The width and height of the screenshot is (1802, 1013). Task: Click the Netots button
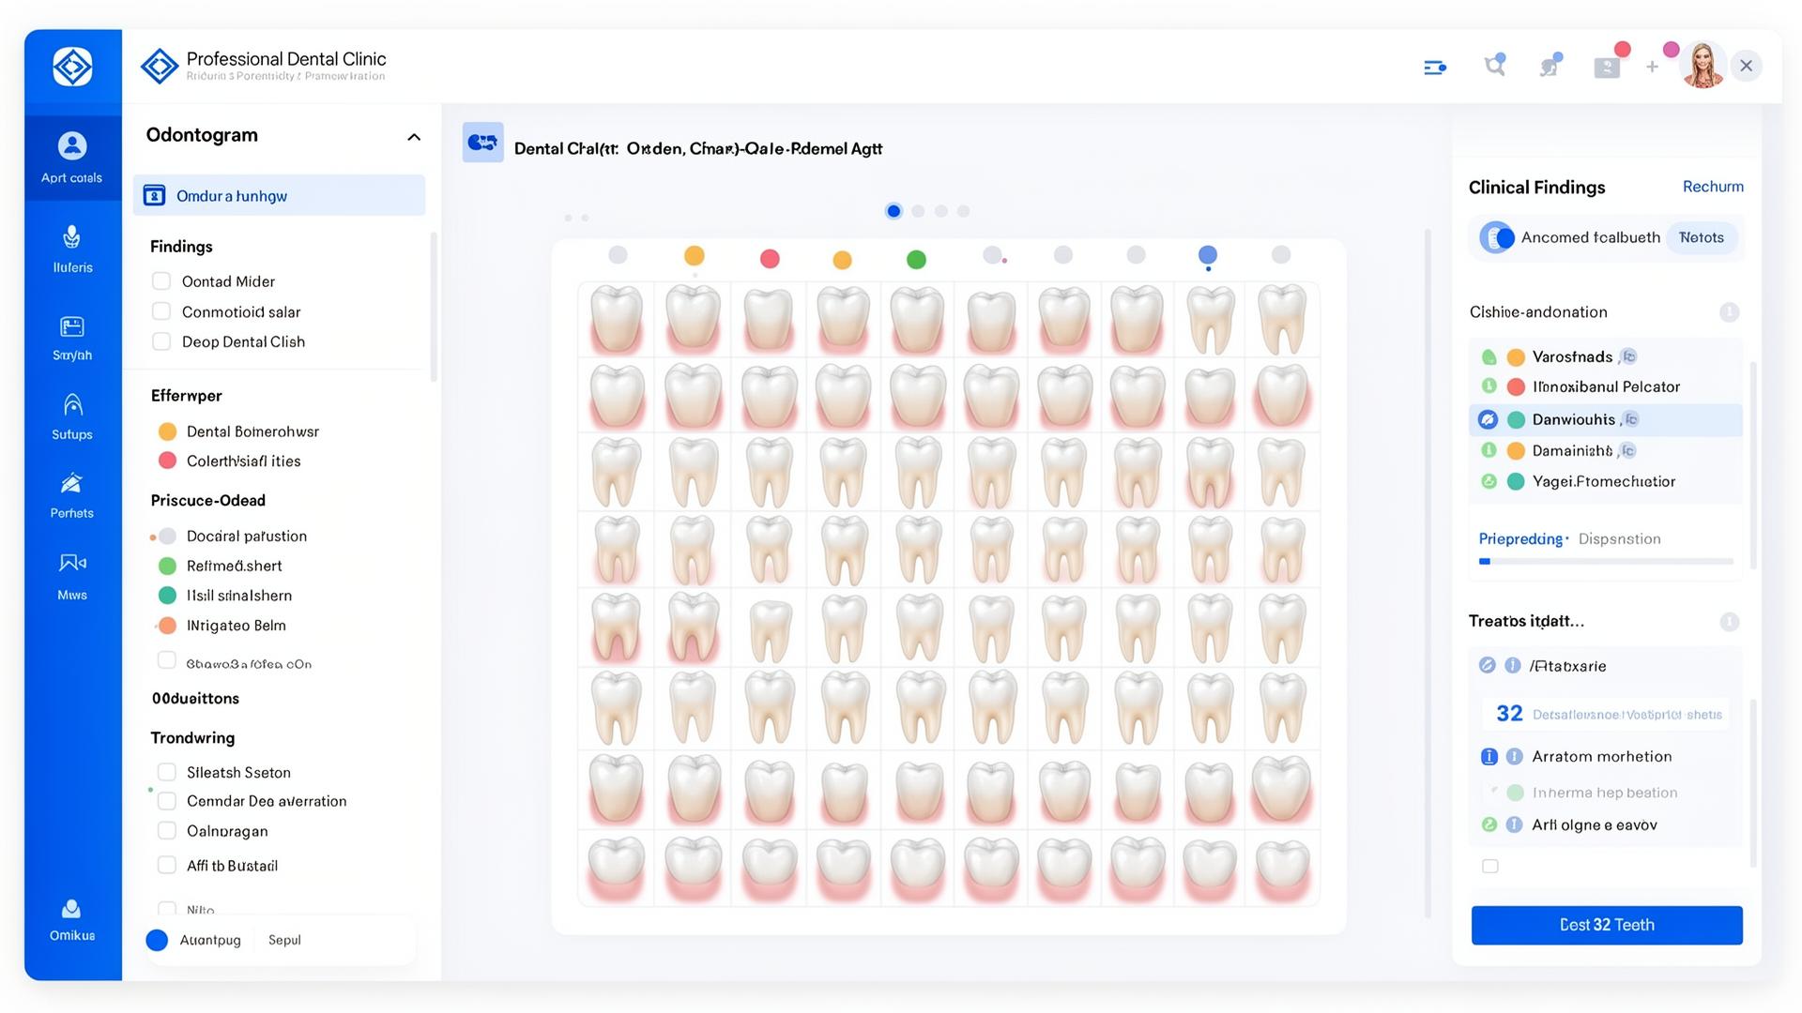[1701, 237]
